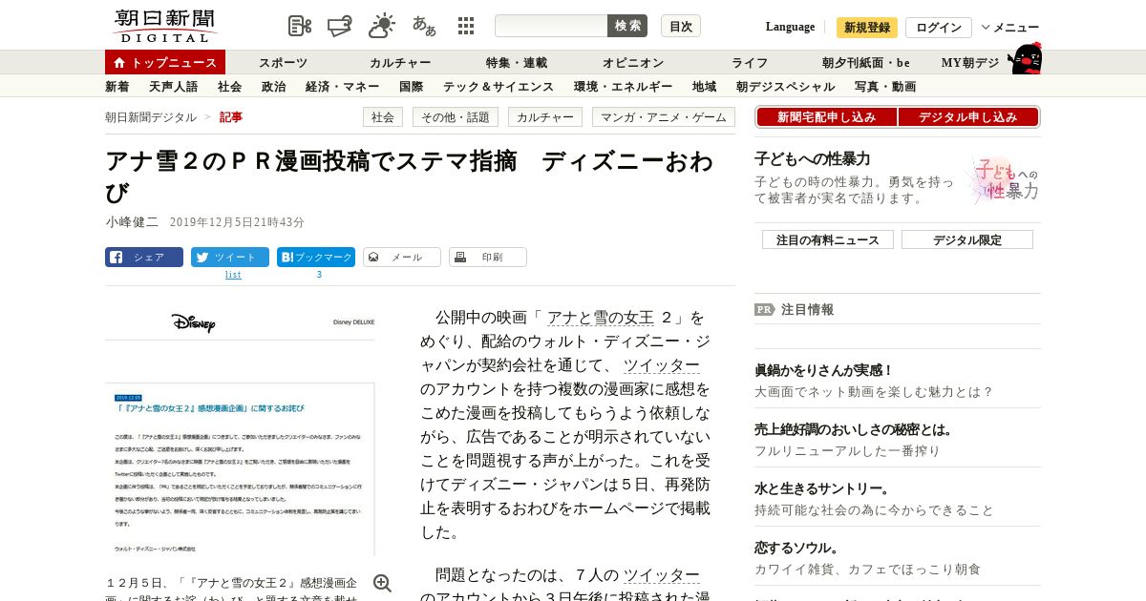
Task: Open the ライフ tab
Action: coord(750,63)
